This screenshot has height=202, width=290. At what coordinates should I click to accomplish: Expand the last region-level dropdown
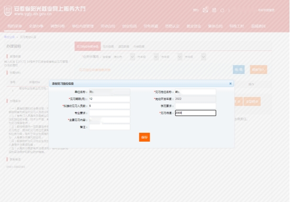[203, 57]
